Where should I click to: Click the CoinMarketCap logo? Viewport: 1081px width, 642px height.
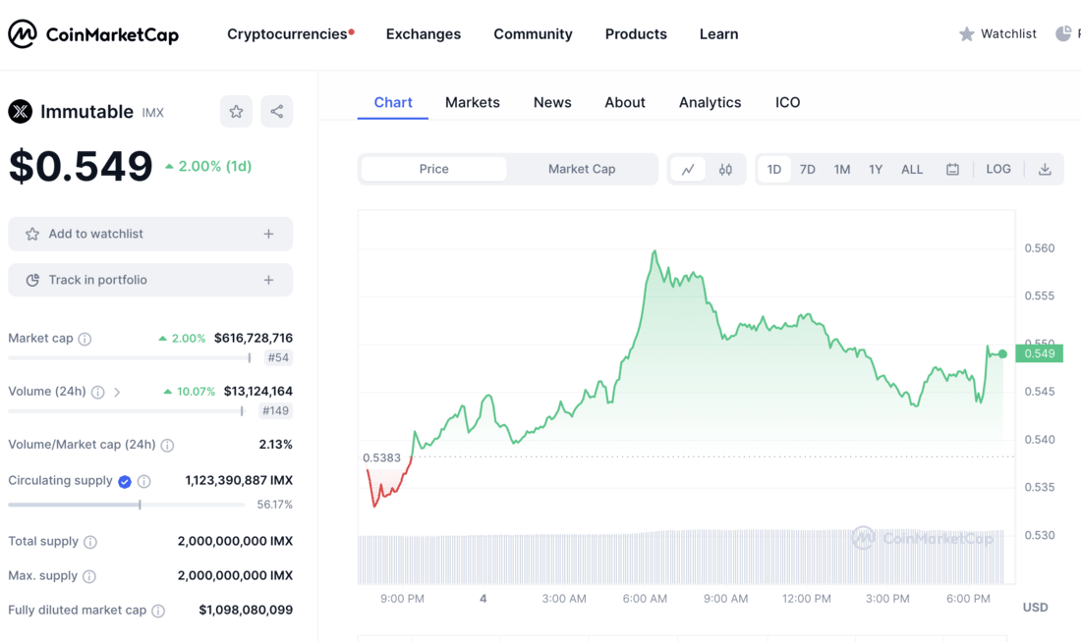tap(93, 33)
